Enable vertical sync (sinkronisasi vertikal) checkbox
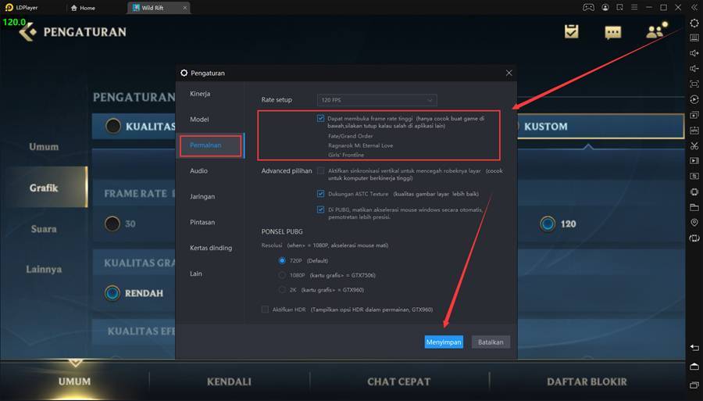The width and height of the screenshot is (703, 401). pyautogui.click(x=320, y=170)
